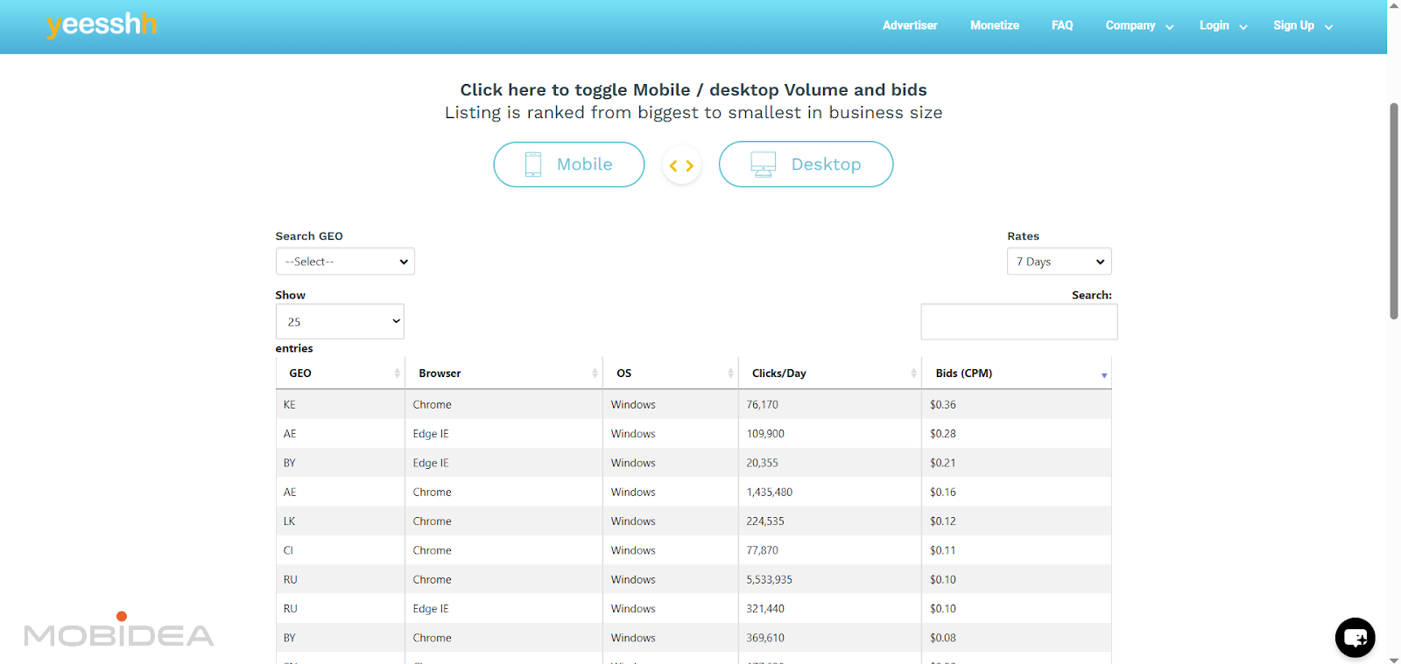Image resolution: width=1401 pixels, height=664 pixels.
Task: Sort table by GEO column arrows
Action: click(x=397, y=374)
